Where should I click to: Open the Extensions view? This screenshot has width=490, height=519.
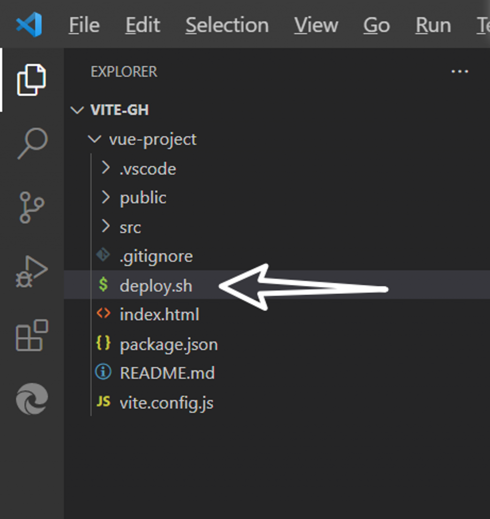point(32,335)
